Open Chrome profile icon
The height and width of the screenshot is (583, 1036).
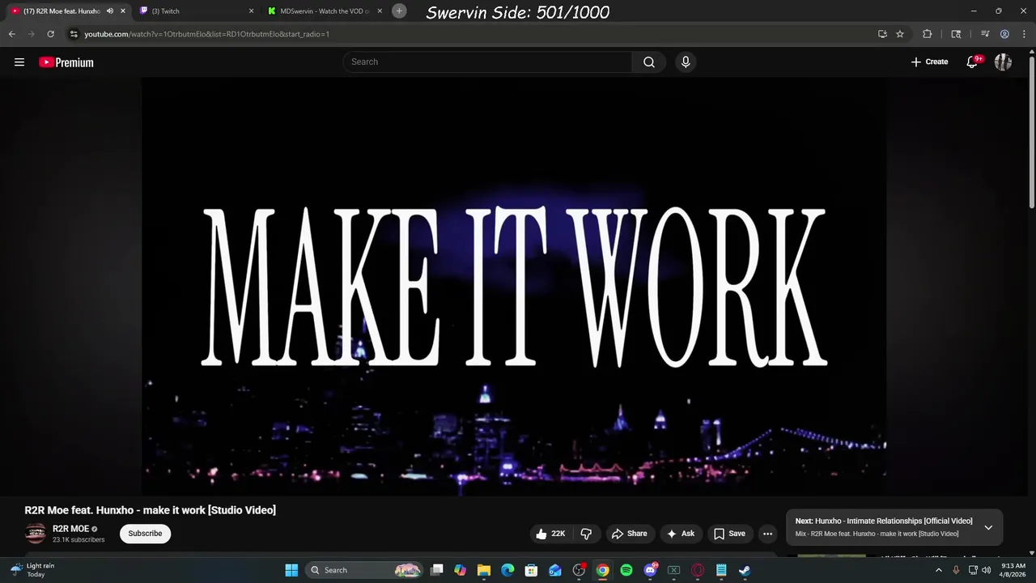coord(1004,34)
